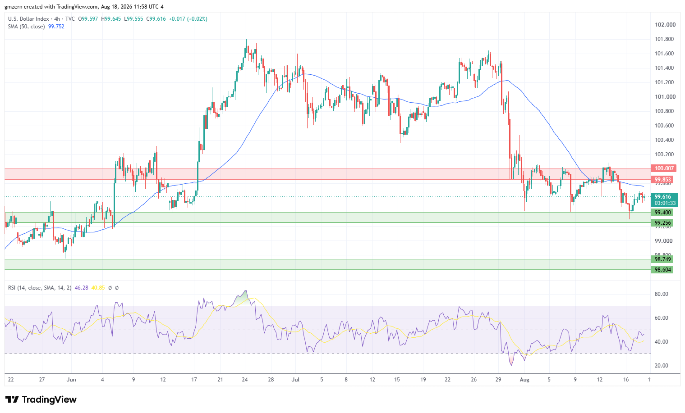The height and width of the screenshot is (413, 685).
Task: Click the 101.000 price axis label
Action: click(x=665, y=97)
